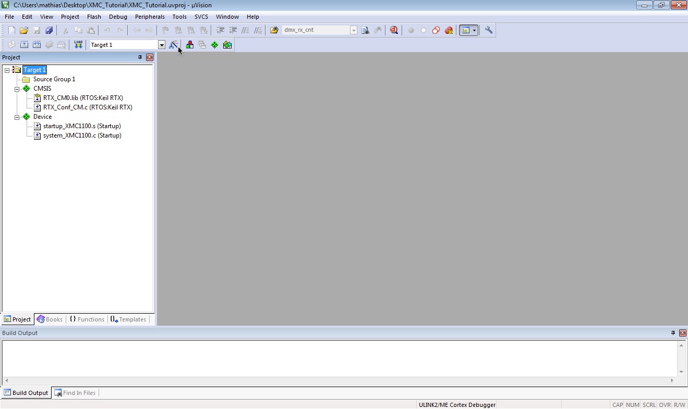Click the Start/Stop Debug Session icon
Image resolution: width=688 pixels, height=409 pixels.
click(x=394, y=30)
